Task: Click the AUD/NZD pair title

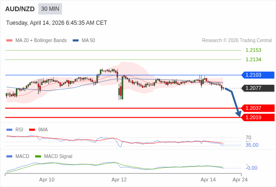Action: pyautogui.click(x=20, y=9)
